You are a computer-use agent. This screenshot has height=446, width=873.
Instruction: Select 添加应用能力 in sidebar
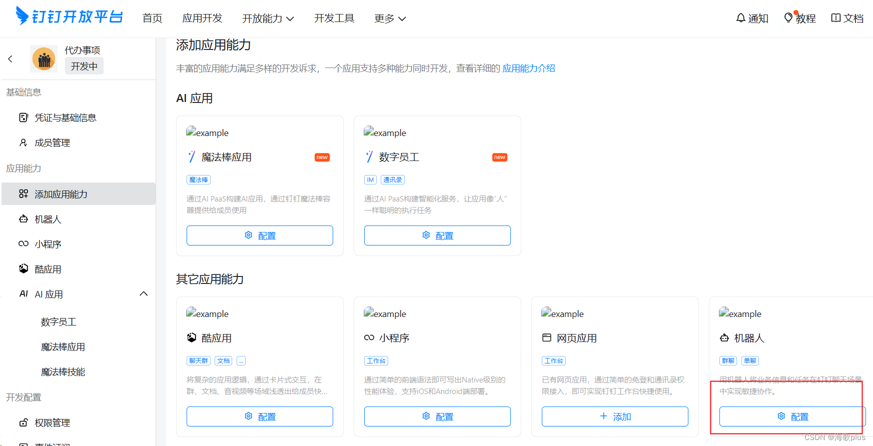click(79, 194)
